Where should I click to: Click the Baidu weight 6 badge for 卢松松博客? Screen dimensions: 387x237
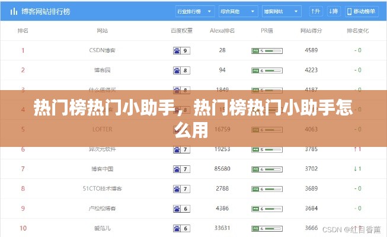[x=181, y=209]
